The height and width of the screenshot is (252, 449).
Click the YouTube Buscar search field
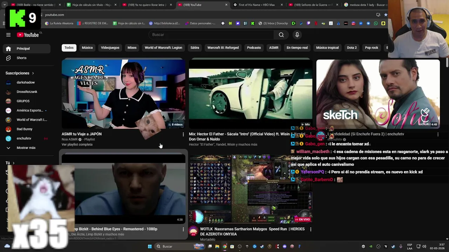[x=211, y=35]
